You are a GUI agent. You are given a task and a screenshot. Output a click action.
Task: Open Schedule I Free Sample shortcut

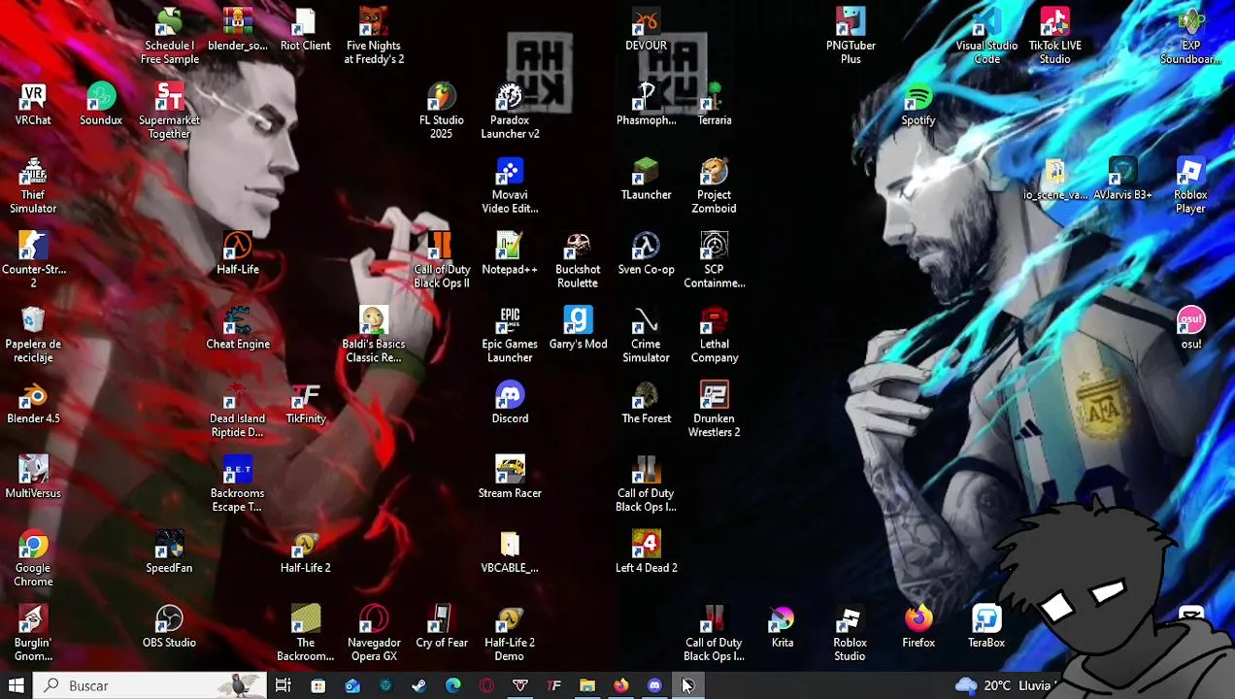tap(169, 37)
